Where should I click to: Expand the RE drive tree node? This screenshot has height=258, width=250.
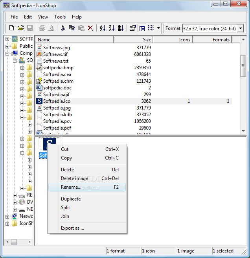[15, 195]
